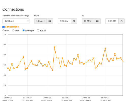Click the 05:20:00 AM x-axis label
127x102 pixels.
(47, 99)
